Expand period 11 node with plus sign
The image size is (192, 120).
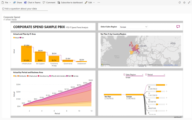coord(166,91)
